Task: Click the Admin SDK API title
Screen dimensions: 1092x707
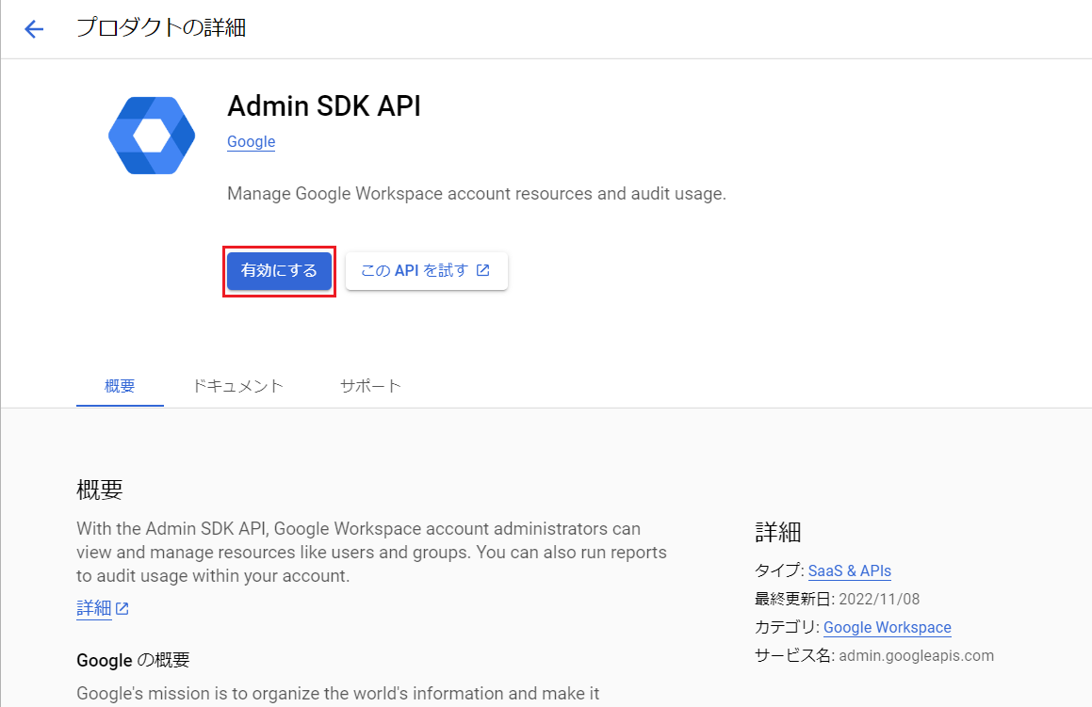Action: click(324, 106)
